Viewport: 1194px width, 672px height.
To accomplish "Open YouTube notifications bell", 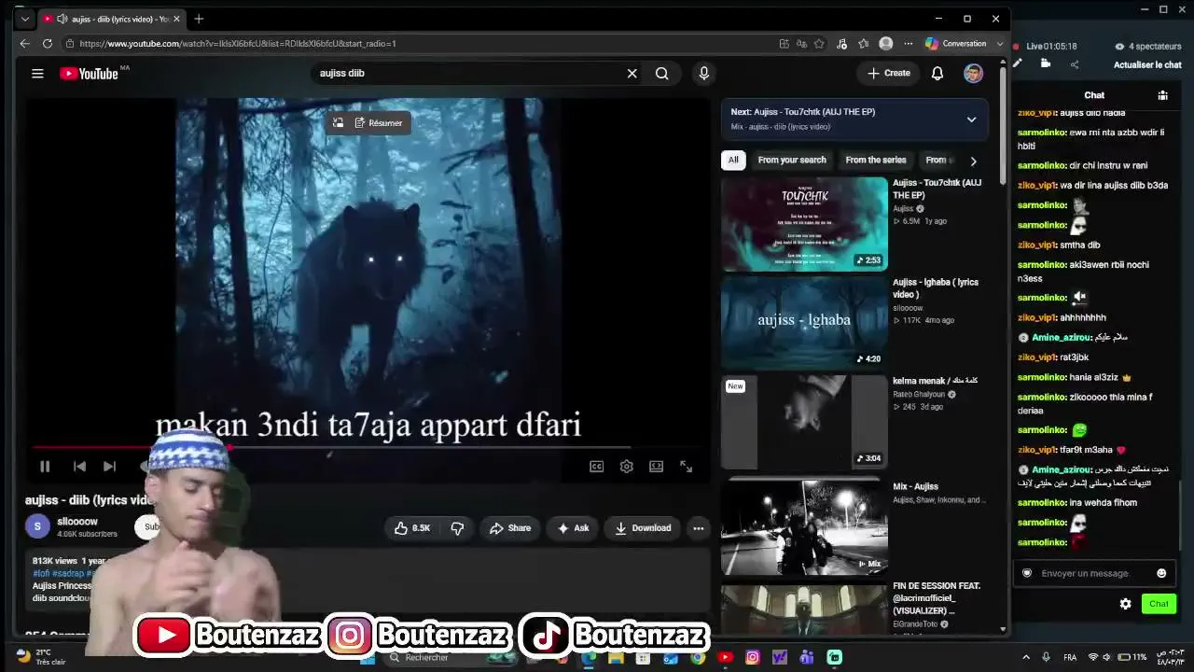I will tap(937, 74).
